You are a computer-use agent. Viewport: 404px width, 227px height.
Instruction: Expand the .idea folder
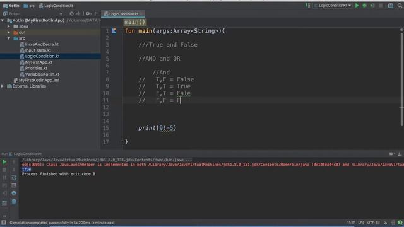tap(9, 26)
